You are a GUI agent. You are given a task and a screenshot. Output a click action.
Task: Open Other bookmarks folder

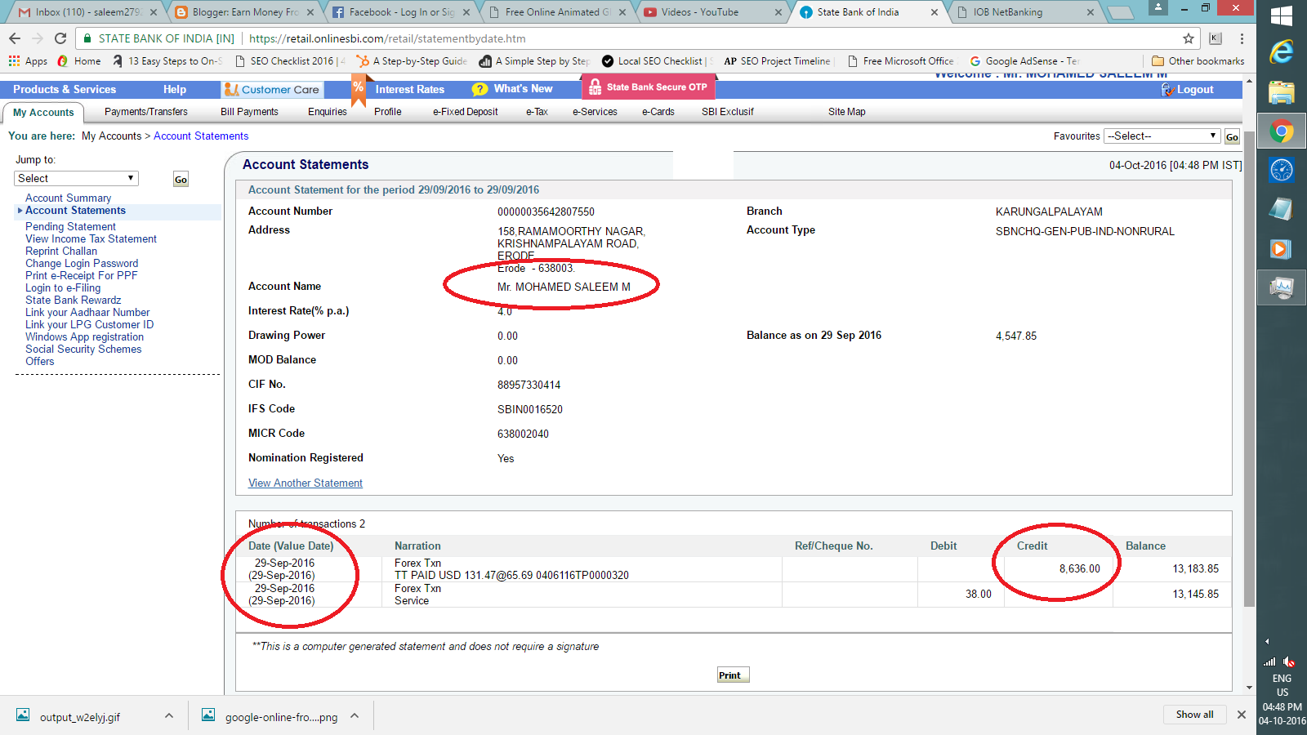[1198, 61]
